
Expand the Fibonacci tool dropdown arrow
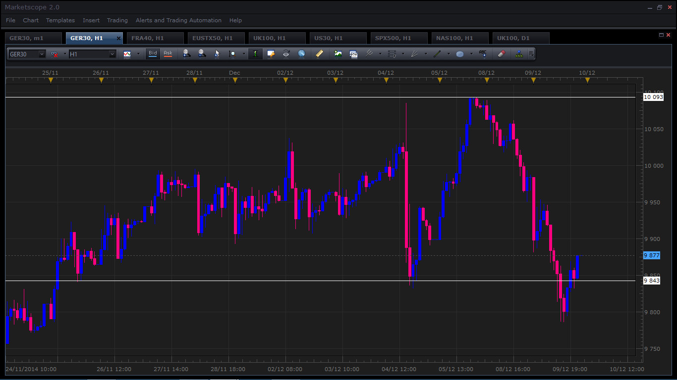[403, 54]
